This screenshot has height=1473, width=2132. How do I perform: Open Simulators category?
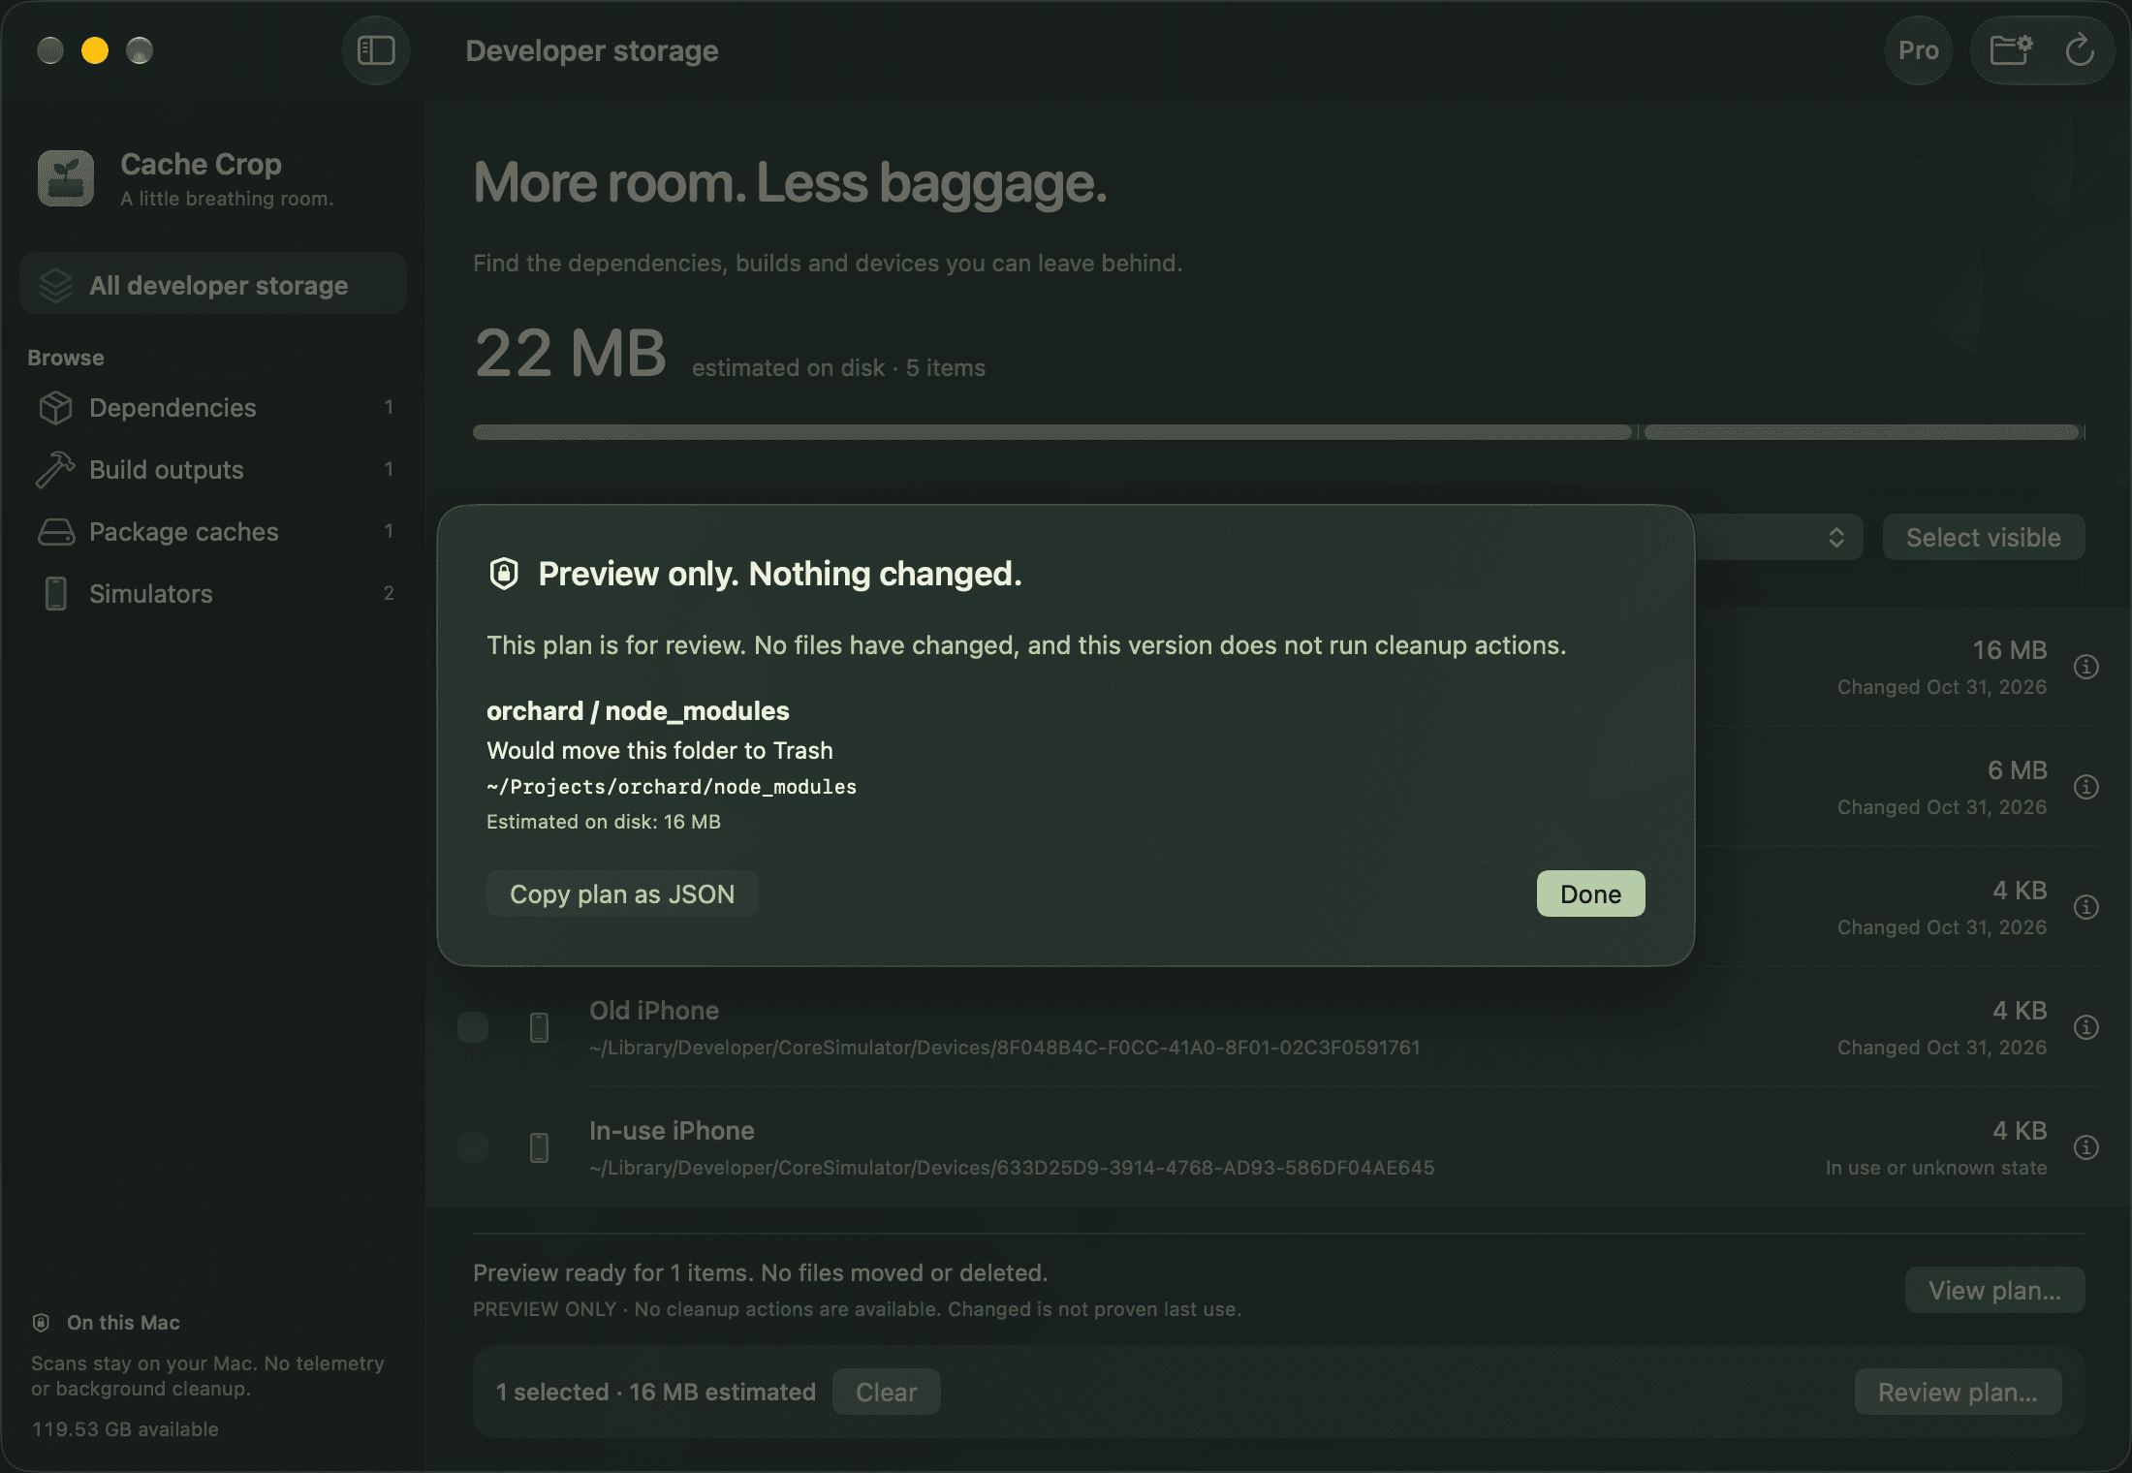pyautogui.click(x=213, y=594)
